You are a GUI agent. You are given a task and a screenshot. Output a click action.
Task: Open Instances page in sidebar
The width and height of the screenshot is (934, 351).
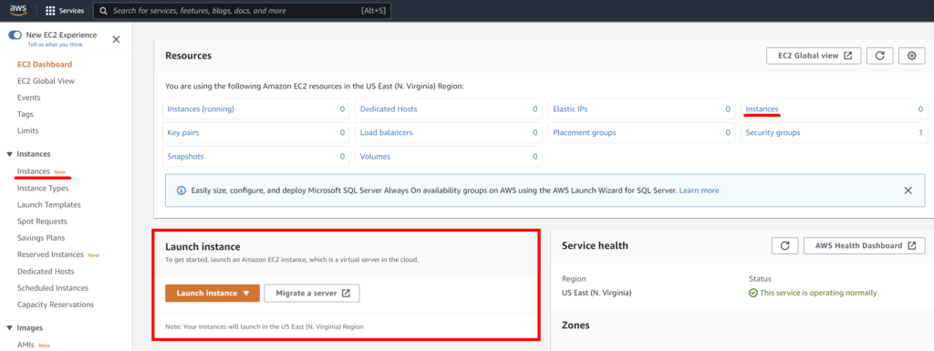coord(34,171)
